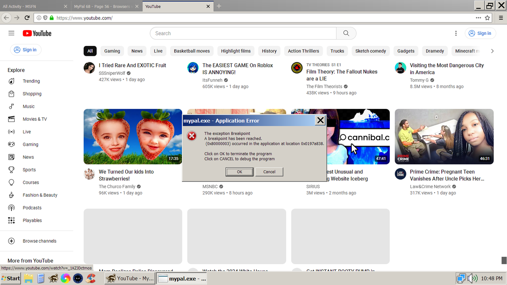Select the Live filter chip
The height and width of the screenshot is (285, 507).
coord(158,51)
